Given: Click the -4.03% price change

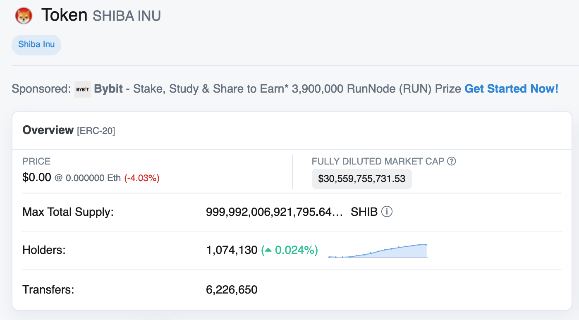Looking at the screenshot, I should pos(142,178).
